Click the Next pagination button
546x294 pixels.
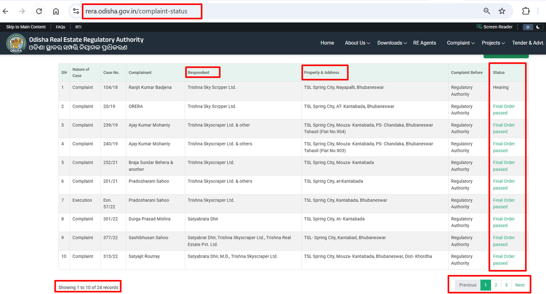(520, 285)
